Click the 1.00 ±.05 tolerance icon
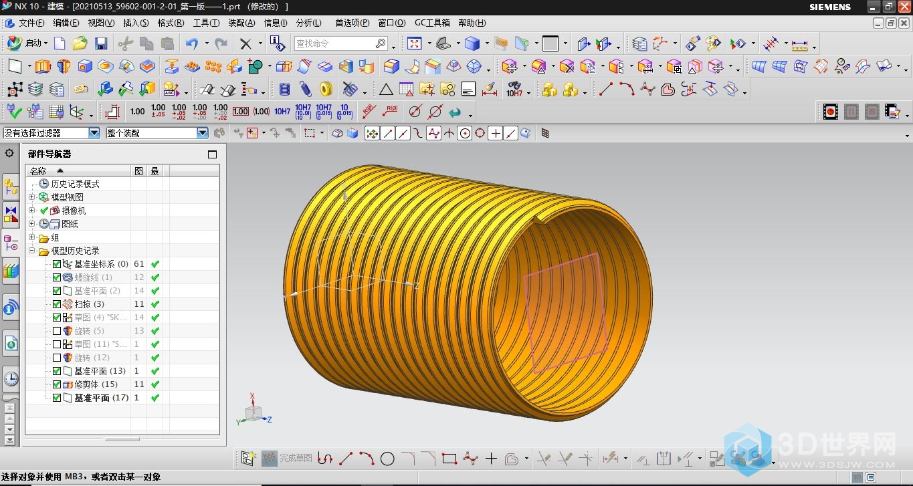Image resolution: width=913 pixels, height=486 pixels. [159, 112]
